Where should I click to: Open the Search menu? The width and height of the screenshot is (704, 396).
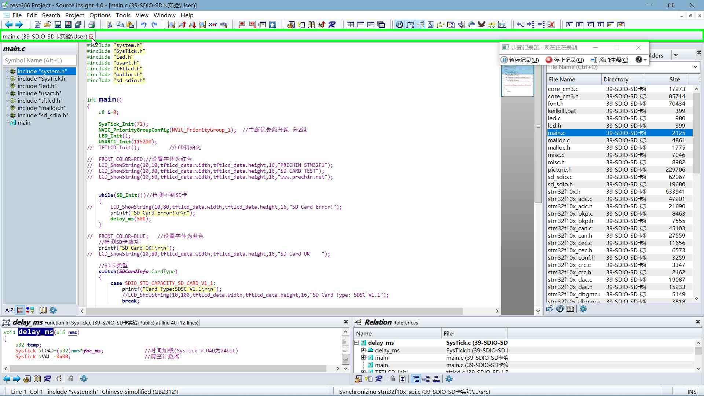[51, 15]
